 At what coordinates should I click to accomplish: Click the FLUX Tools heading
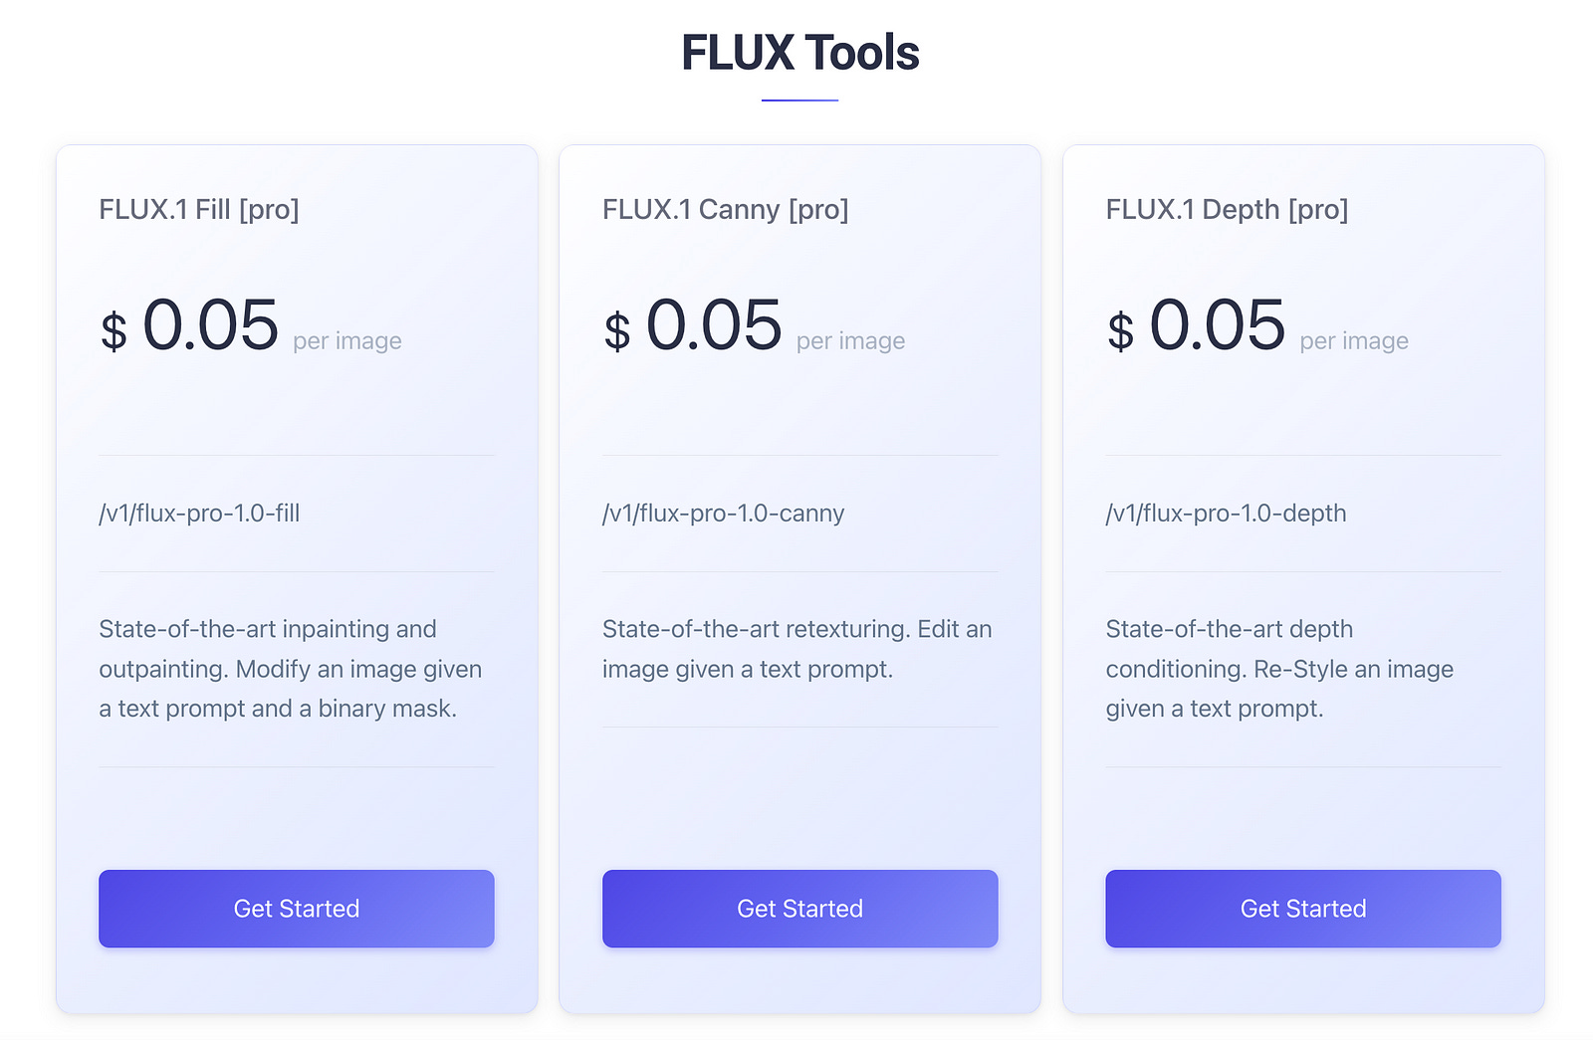(799, 54)
